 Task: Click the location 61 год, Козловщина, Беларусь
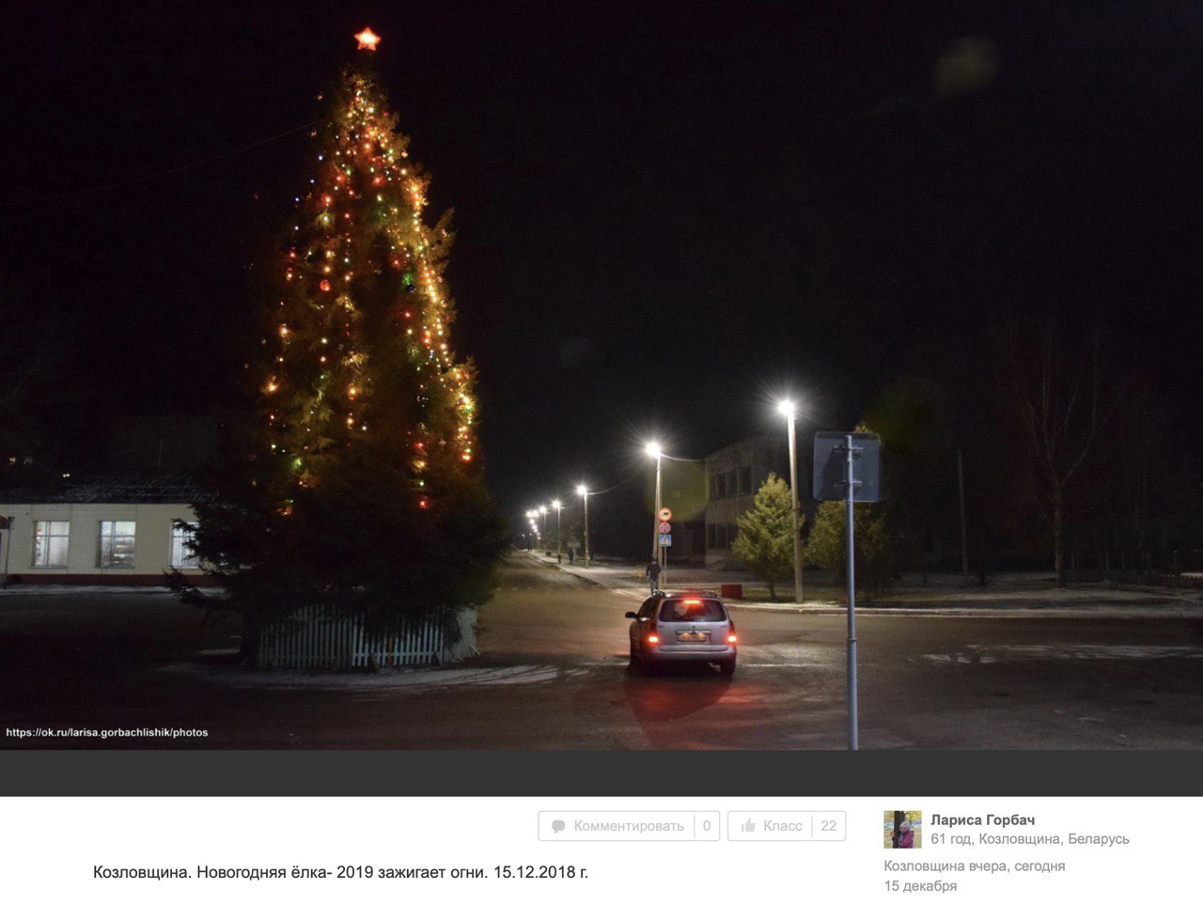(x=1030, y=839)
